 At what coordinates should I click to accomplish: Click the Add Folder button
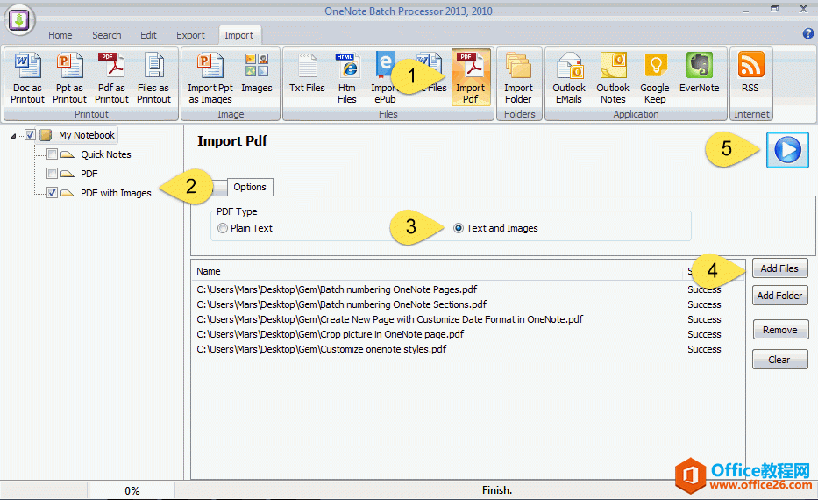pyautogui.click(x=779, y=296)
